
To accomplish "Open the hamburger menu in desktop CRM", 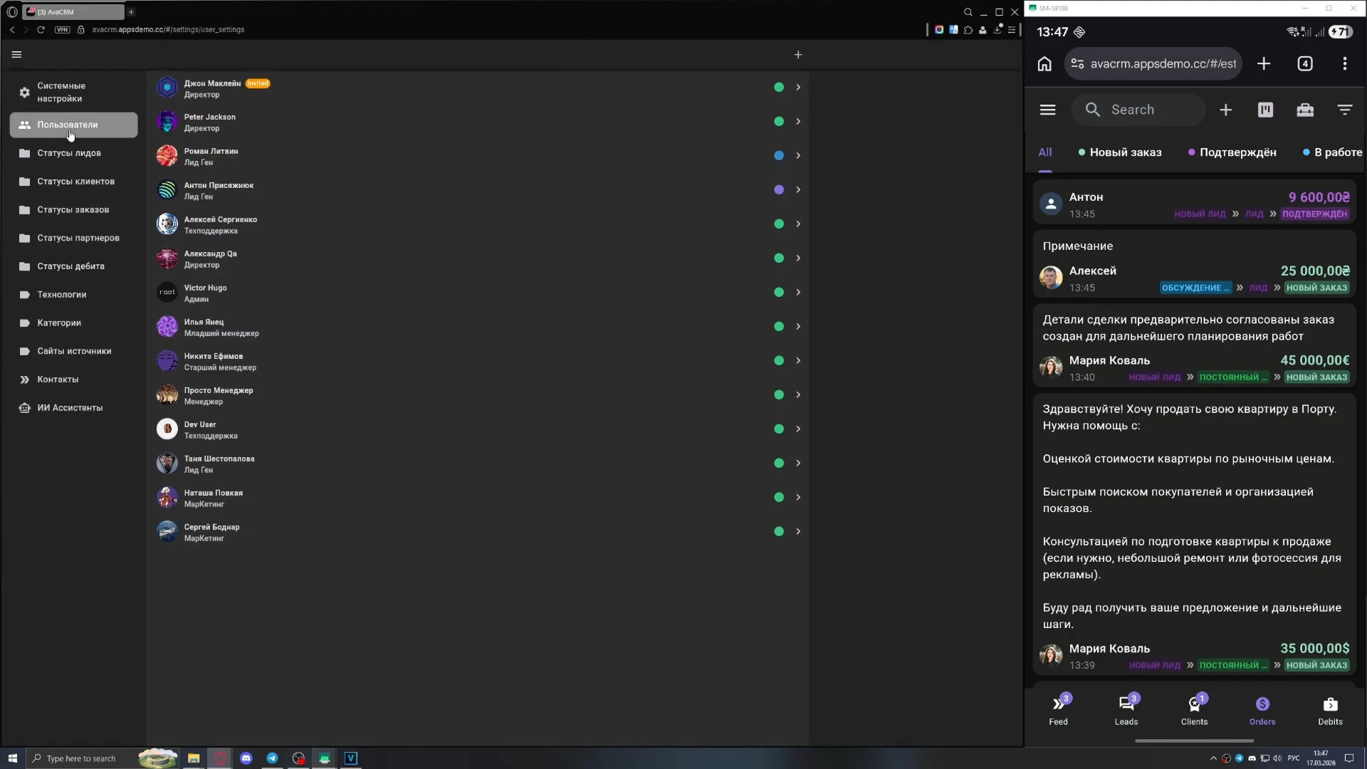I will [x=17, y=54].
